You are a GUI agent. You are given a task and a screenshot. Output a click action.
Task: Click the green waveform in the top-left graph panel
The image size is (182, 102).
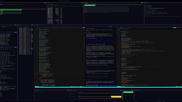[11, 11]
